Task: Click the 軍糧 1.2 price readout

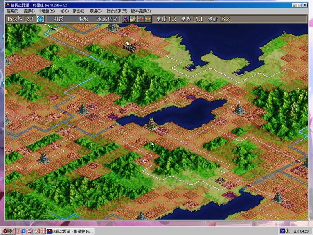Action: pos(167,19)
